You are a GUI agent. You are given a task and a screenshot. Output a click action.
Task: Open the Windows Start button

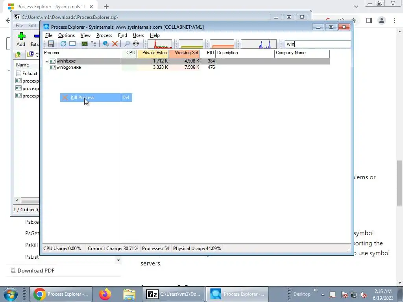coord(10,294)
